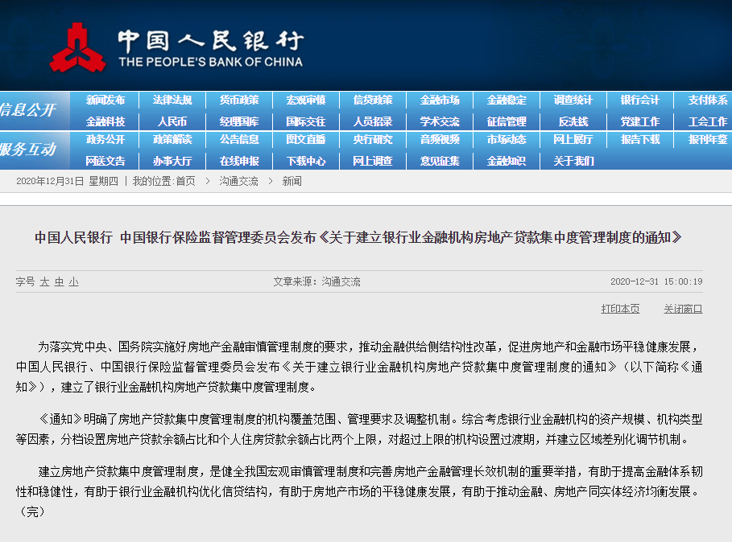Screen dimensions: 732x542
Task: Go to 法律法规 section
Action: coord(172,101)
